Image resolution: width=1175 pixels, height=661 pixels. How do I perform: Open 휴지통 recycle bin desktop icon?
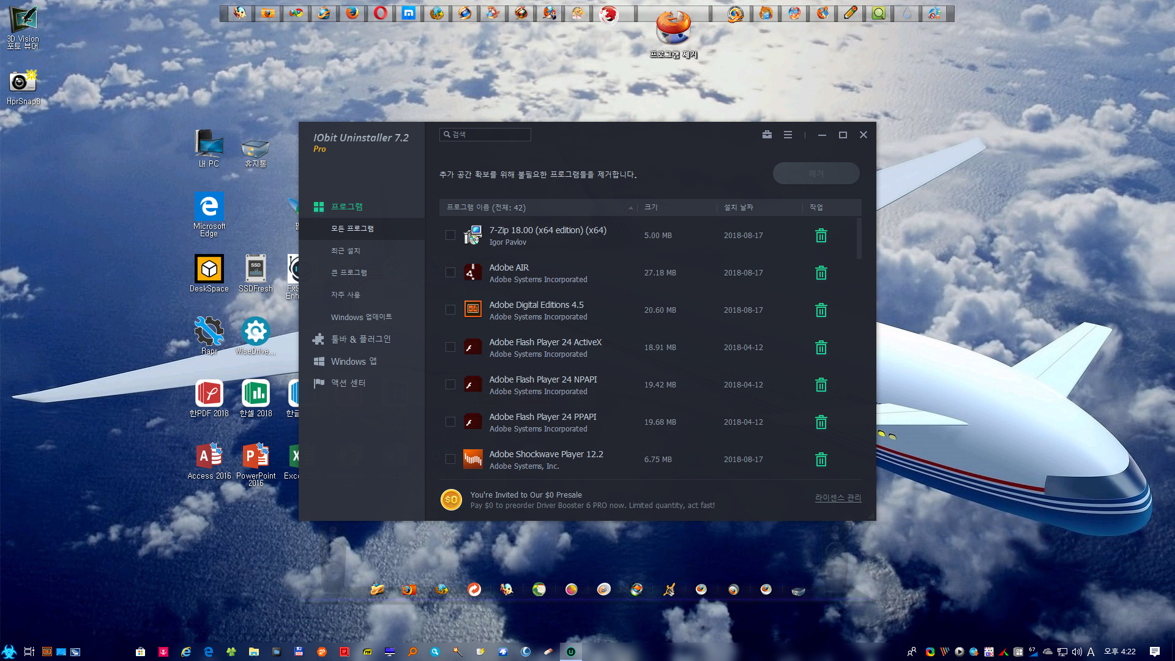click(x=255, y=152)
